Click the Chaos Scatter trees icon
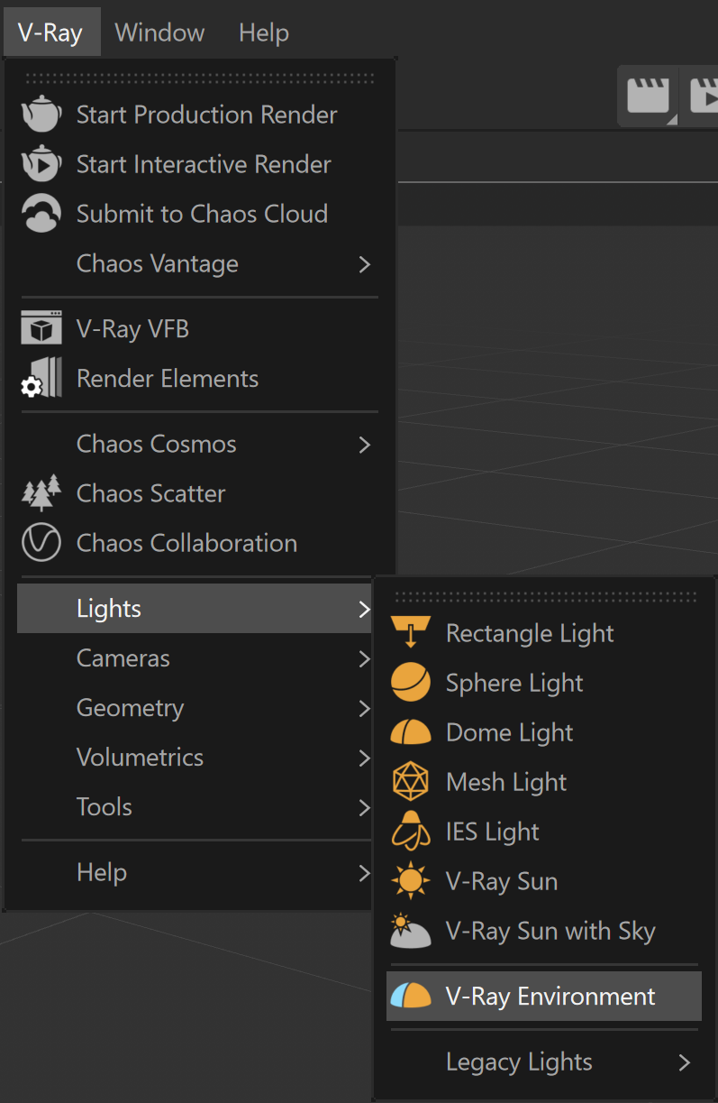718x1103 pixels. 41,493
